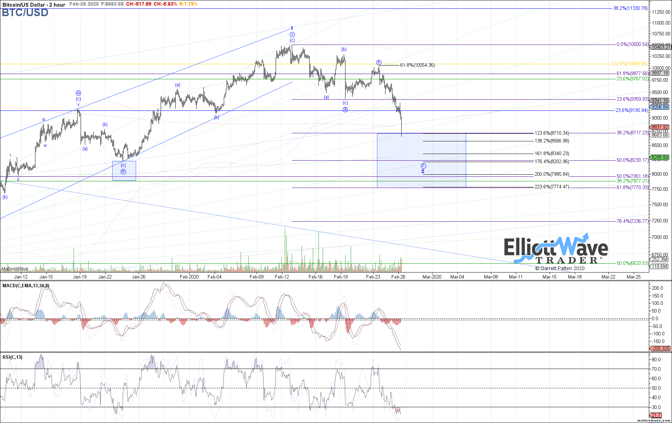Select the 223.6%(7774.47) extension label
The height and width of the screenshot is (423, 672).
click(552, 187)
